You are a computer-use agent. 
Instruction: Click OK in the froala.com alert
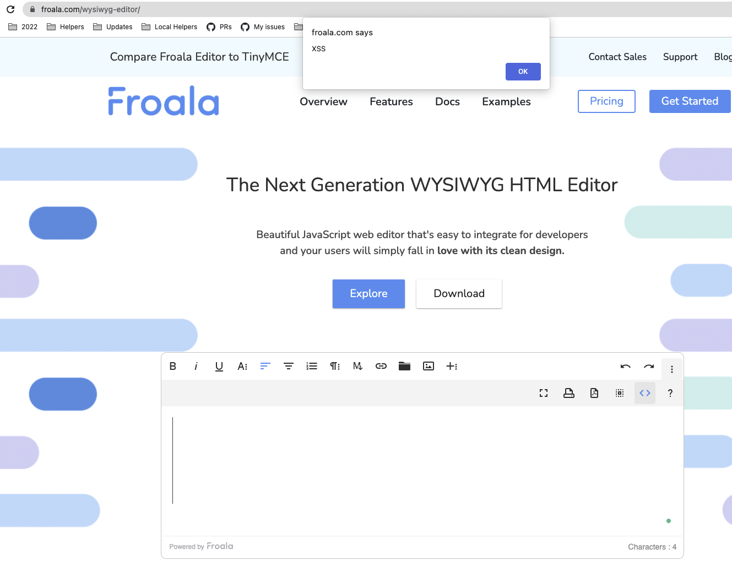coord(523,72)
